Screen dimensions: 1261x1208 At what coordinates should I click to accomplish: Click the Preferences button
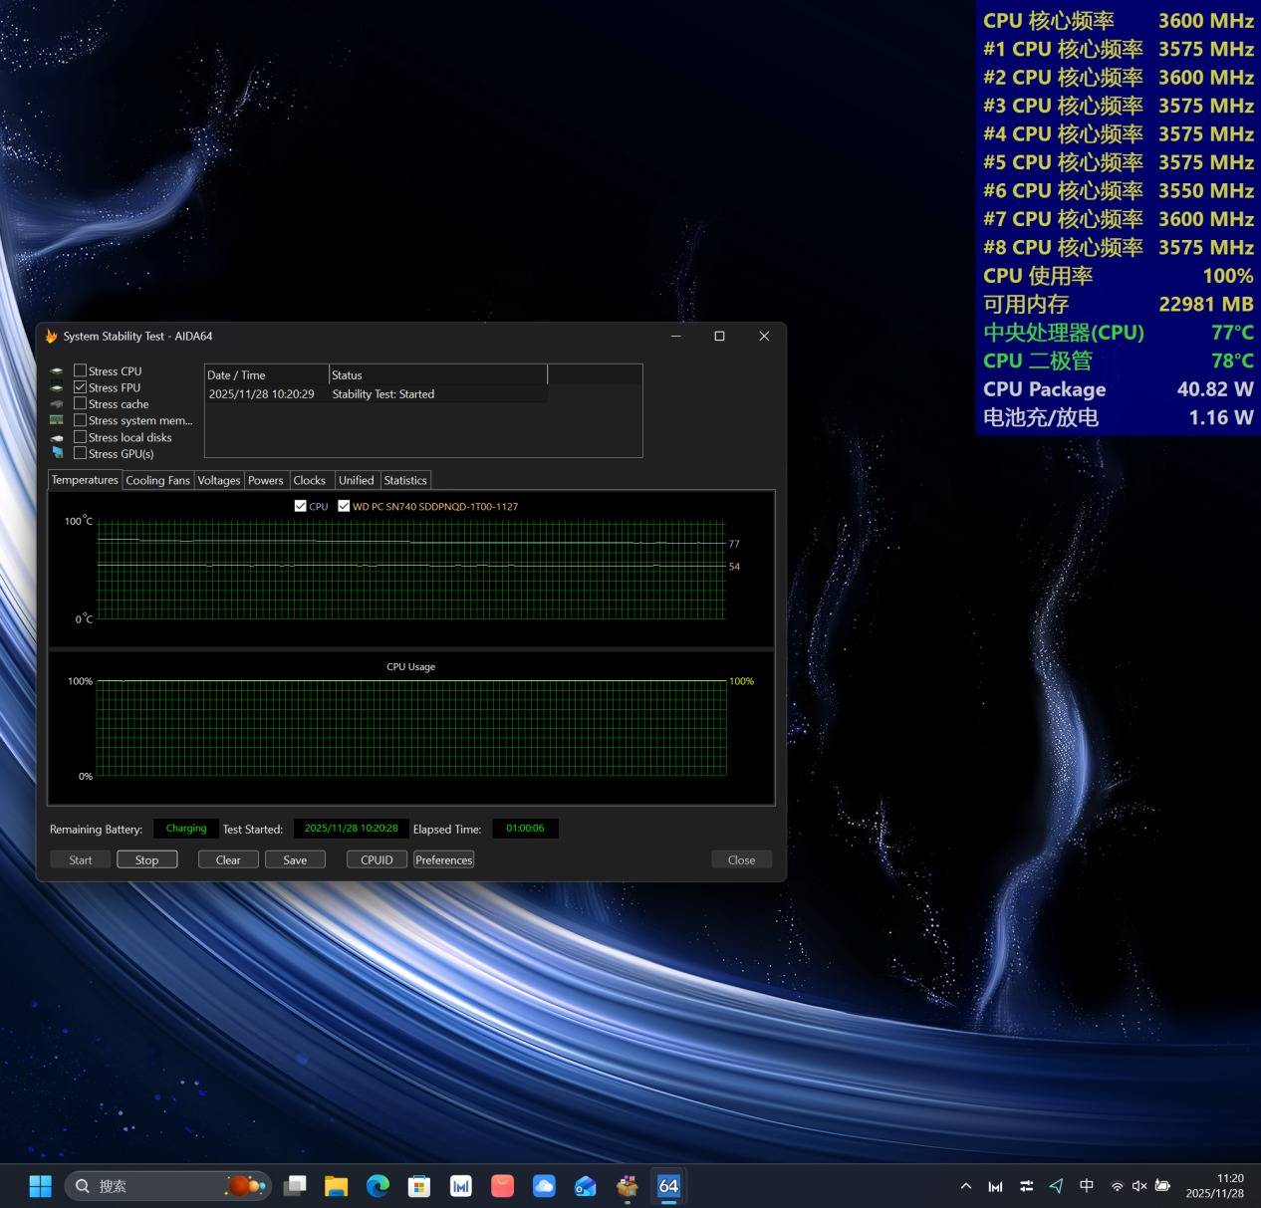point(443,859)
